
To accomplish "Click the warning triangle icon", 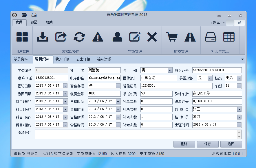I will point(98,37).
